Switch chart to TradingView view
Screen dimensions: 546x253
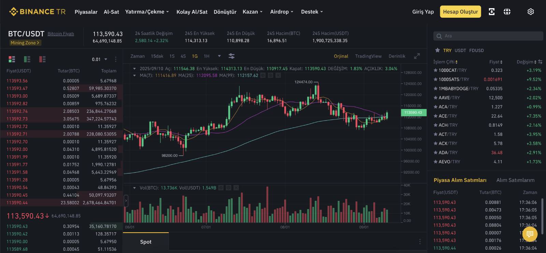[368, 56]
